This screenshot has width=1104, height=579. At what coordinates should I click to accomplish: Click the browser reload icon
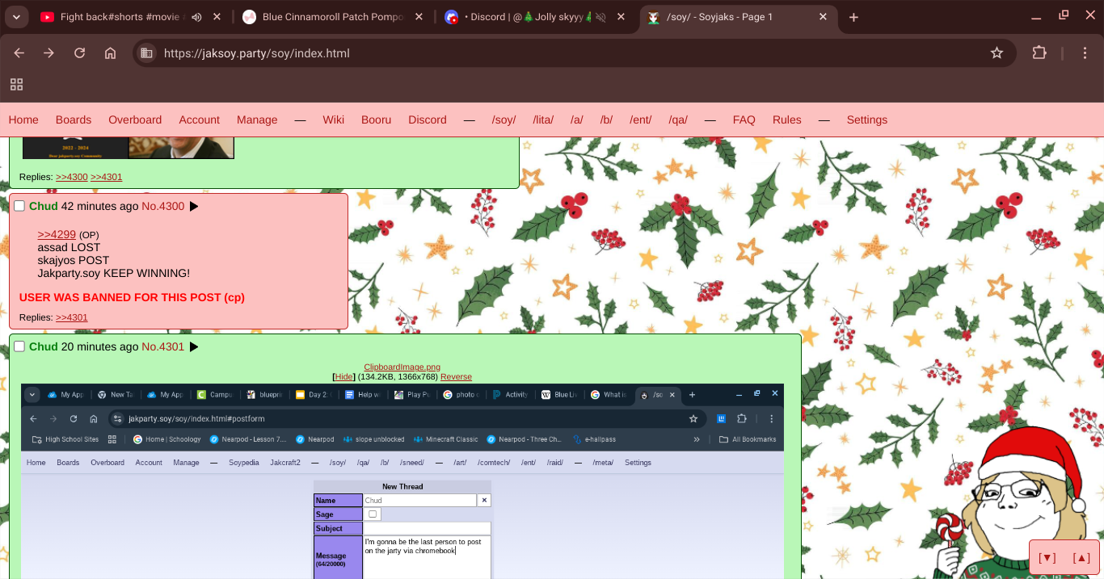coord(79,53)
